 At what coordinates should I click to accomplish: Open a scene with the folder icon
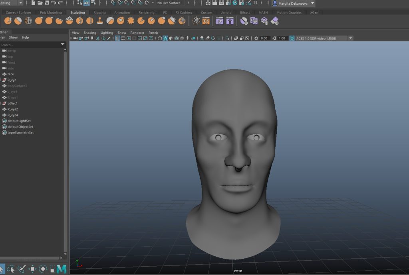40,3
